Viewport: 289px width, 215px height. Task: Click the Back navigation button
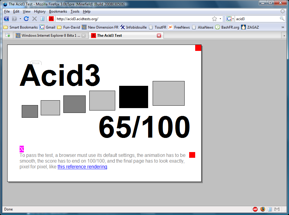pos(6,19)
